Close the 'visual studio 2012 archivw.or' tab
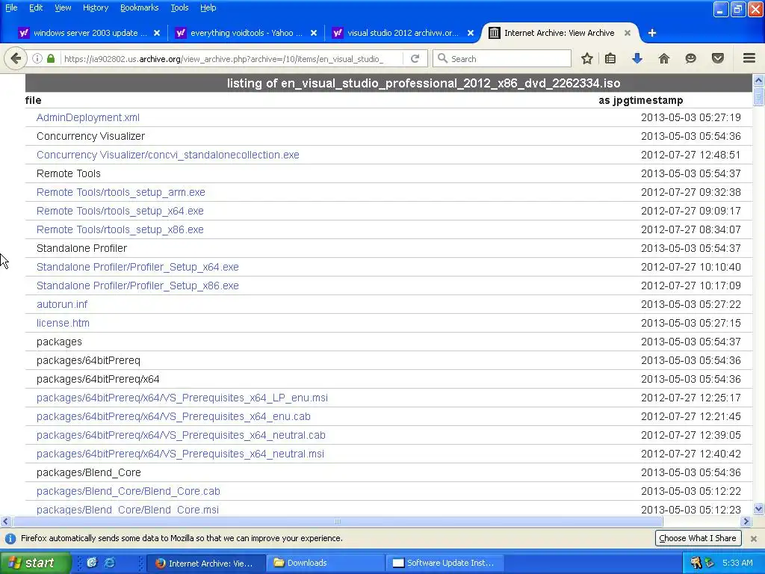The image size is (765, 574). click(x=471, y=33)
